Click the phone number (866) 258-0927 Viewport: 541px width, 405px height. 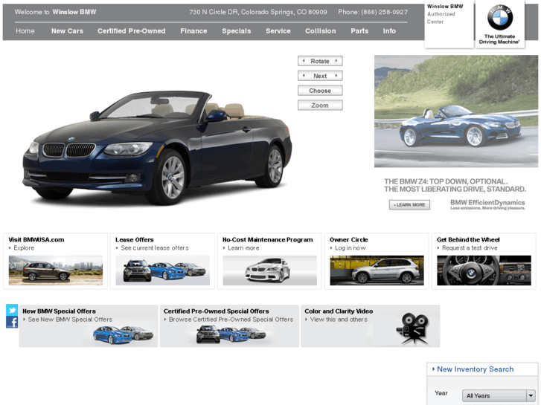click(385, 12)
